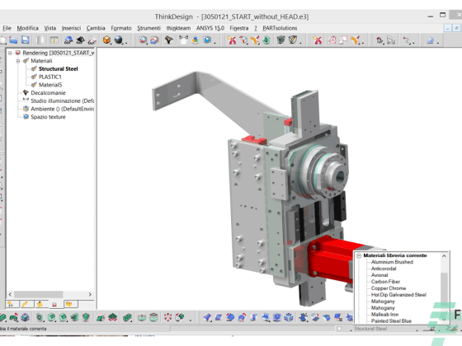Open the PARTsolutions menu
This screenshot has height=346, width=462.
[280, 28]
